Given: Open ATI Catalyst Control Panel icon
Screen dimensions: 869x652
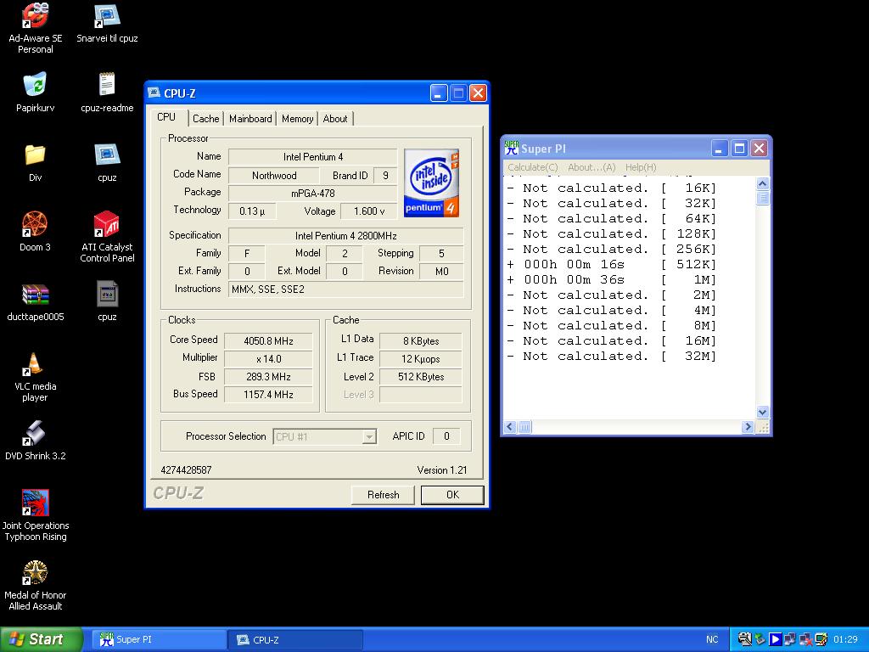Looking at the screenshot, I should coord(107,224).
